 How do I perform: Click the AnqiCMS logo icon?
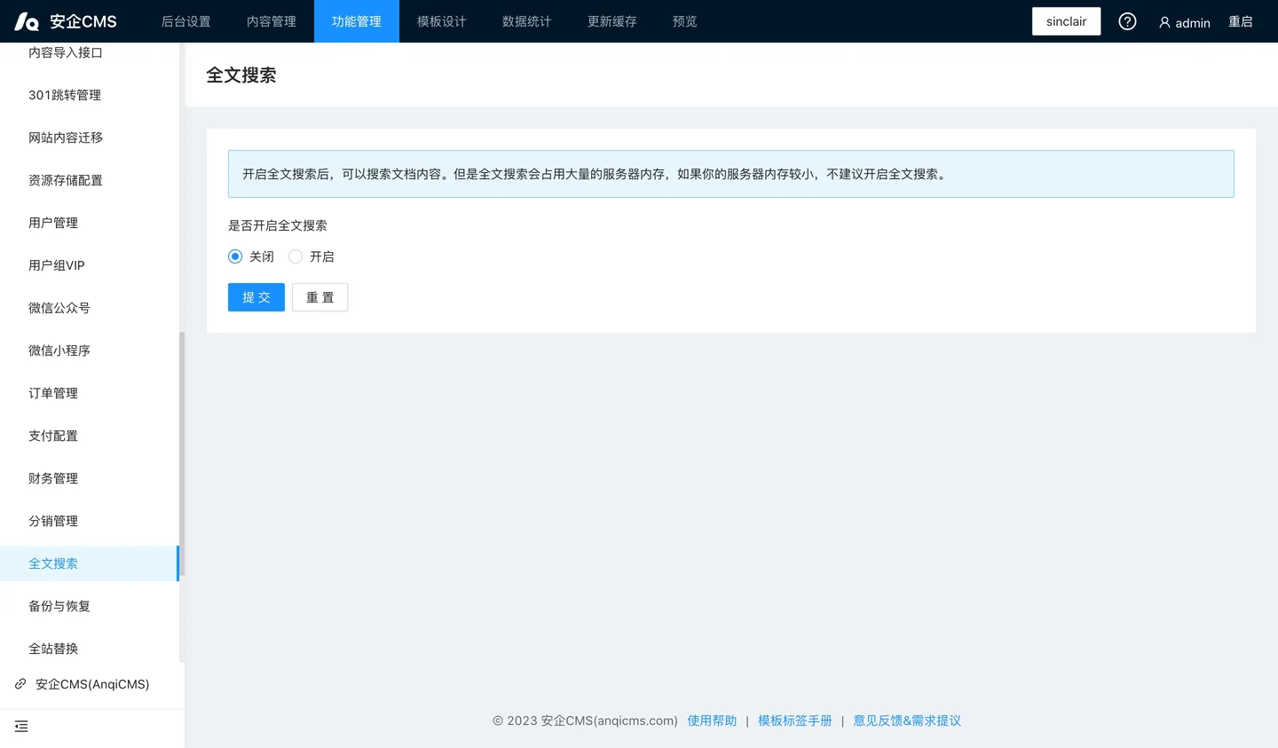click(x=27, y=21)
